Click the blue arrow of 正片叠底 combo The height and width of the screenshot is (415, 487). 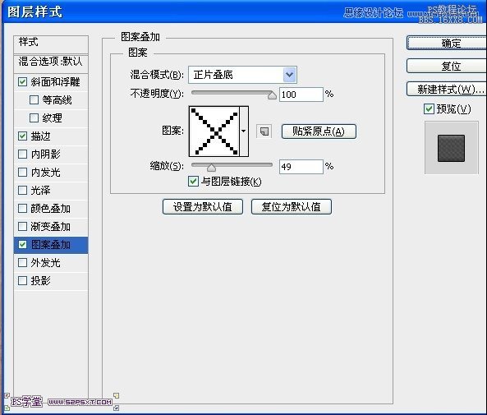point(289,75)
